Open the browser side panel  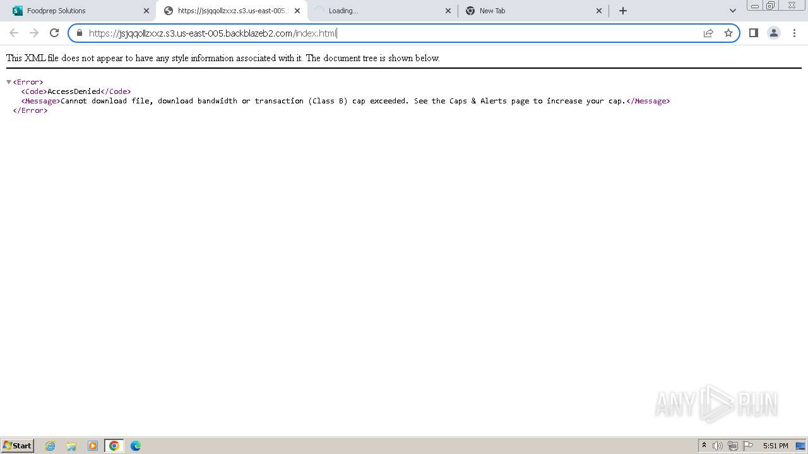753,33
